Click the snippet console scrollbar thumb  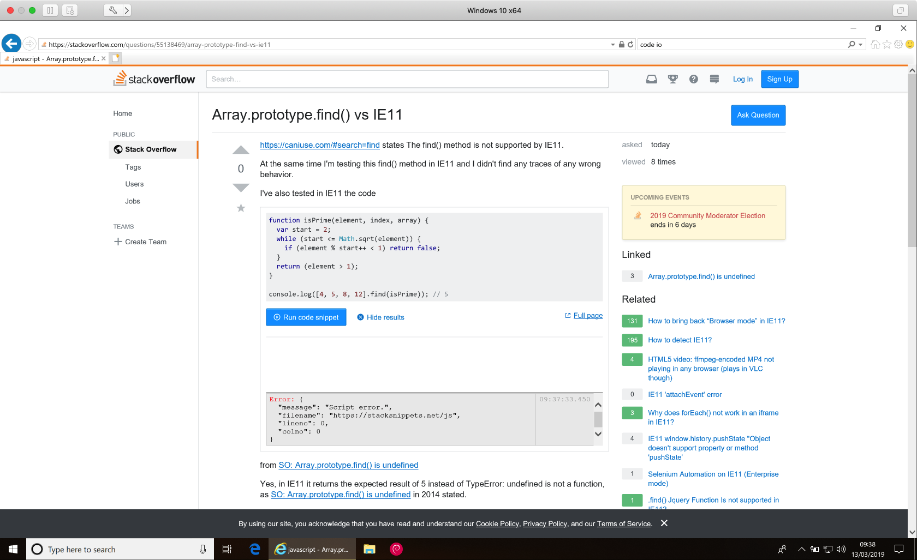pos(598,419)
